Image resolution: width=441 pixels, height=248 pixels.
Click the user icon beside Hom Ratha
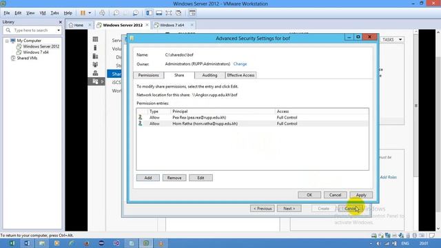[x=140, y=123]
